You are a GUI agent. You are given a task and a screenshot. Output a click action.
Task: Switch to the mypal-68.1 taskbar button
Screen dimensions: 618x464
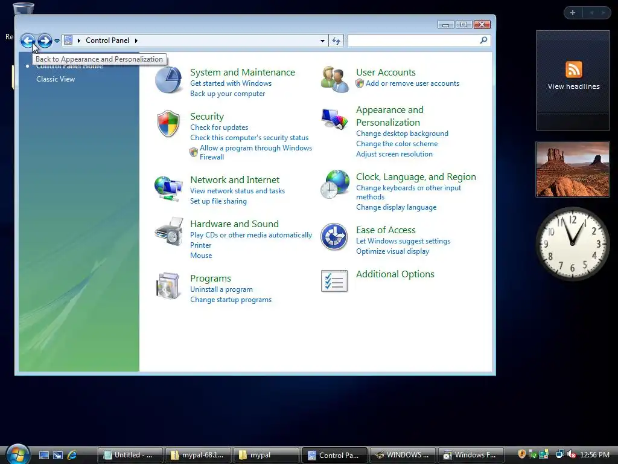point(198,455)
